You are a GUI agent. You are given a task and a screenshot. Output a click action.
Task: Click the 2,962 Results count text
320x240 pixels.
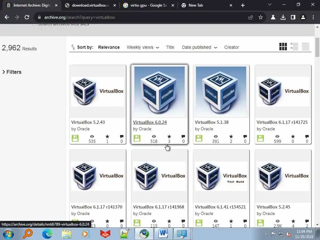click(x=19, y=48)
